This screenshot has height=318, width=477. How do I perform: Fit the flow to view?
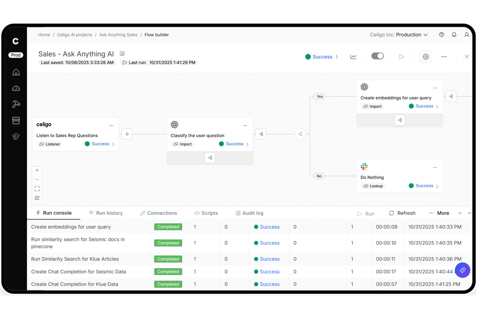point(37,189)
